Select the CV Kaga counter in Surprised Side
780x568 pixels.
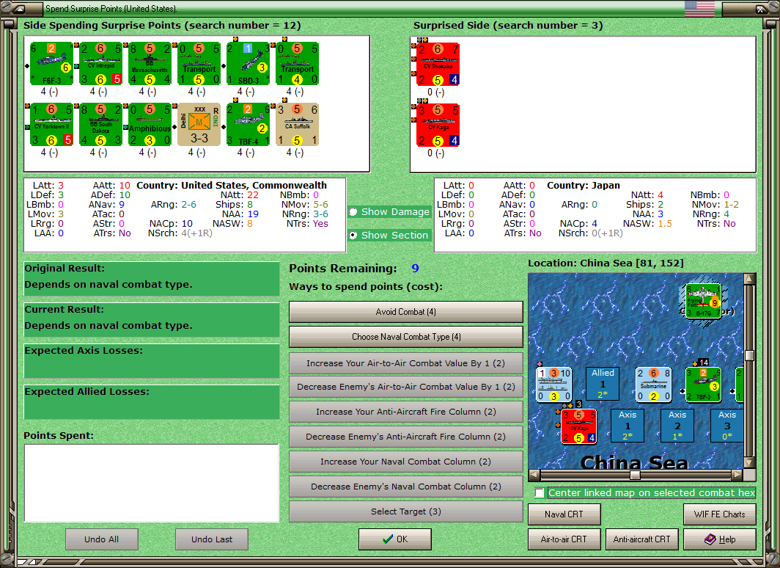tap(438, 125)
